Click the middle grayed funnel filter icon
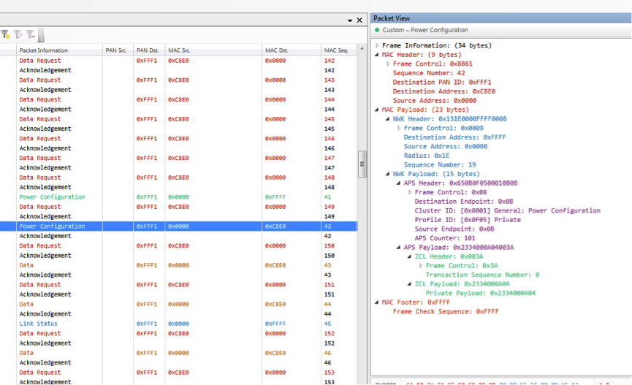The height and width of the screenshot is (385, 632). point(18,34)
